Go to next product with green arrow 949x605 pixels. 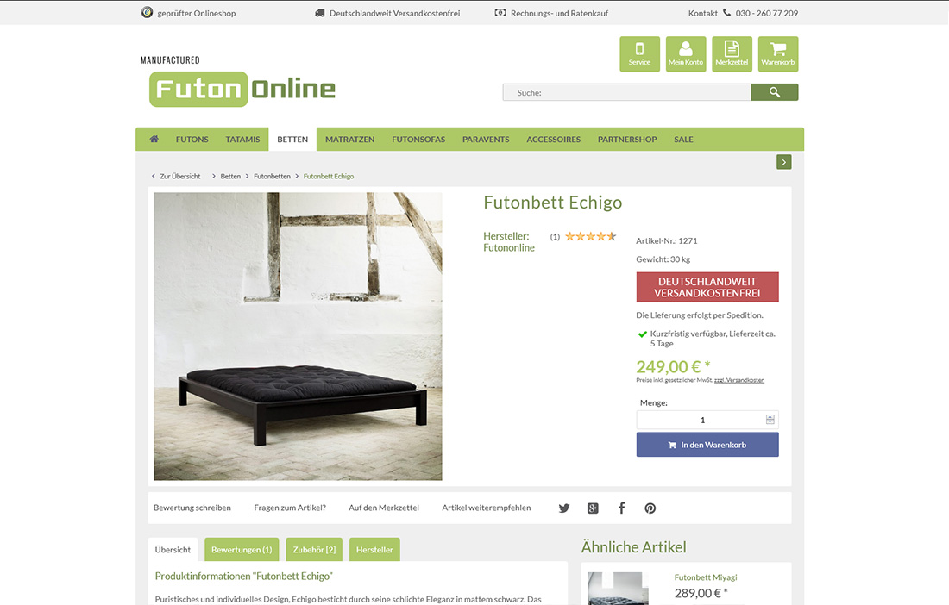pyautogui.click(x=783, y=162)
